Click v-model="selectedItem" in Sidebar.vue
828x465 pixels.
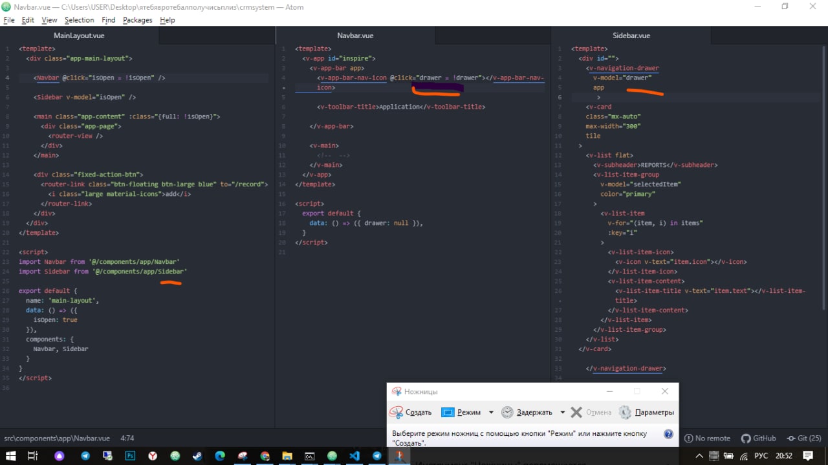(640, 184)
